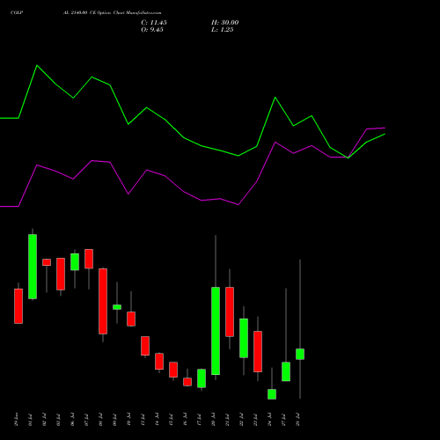Select the 20 Jul date label
This screenshot has width=440, height=440.
[x=213, y=420]
